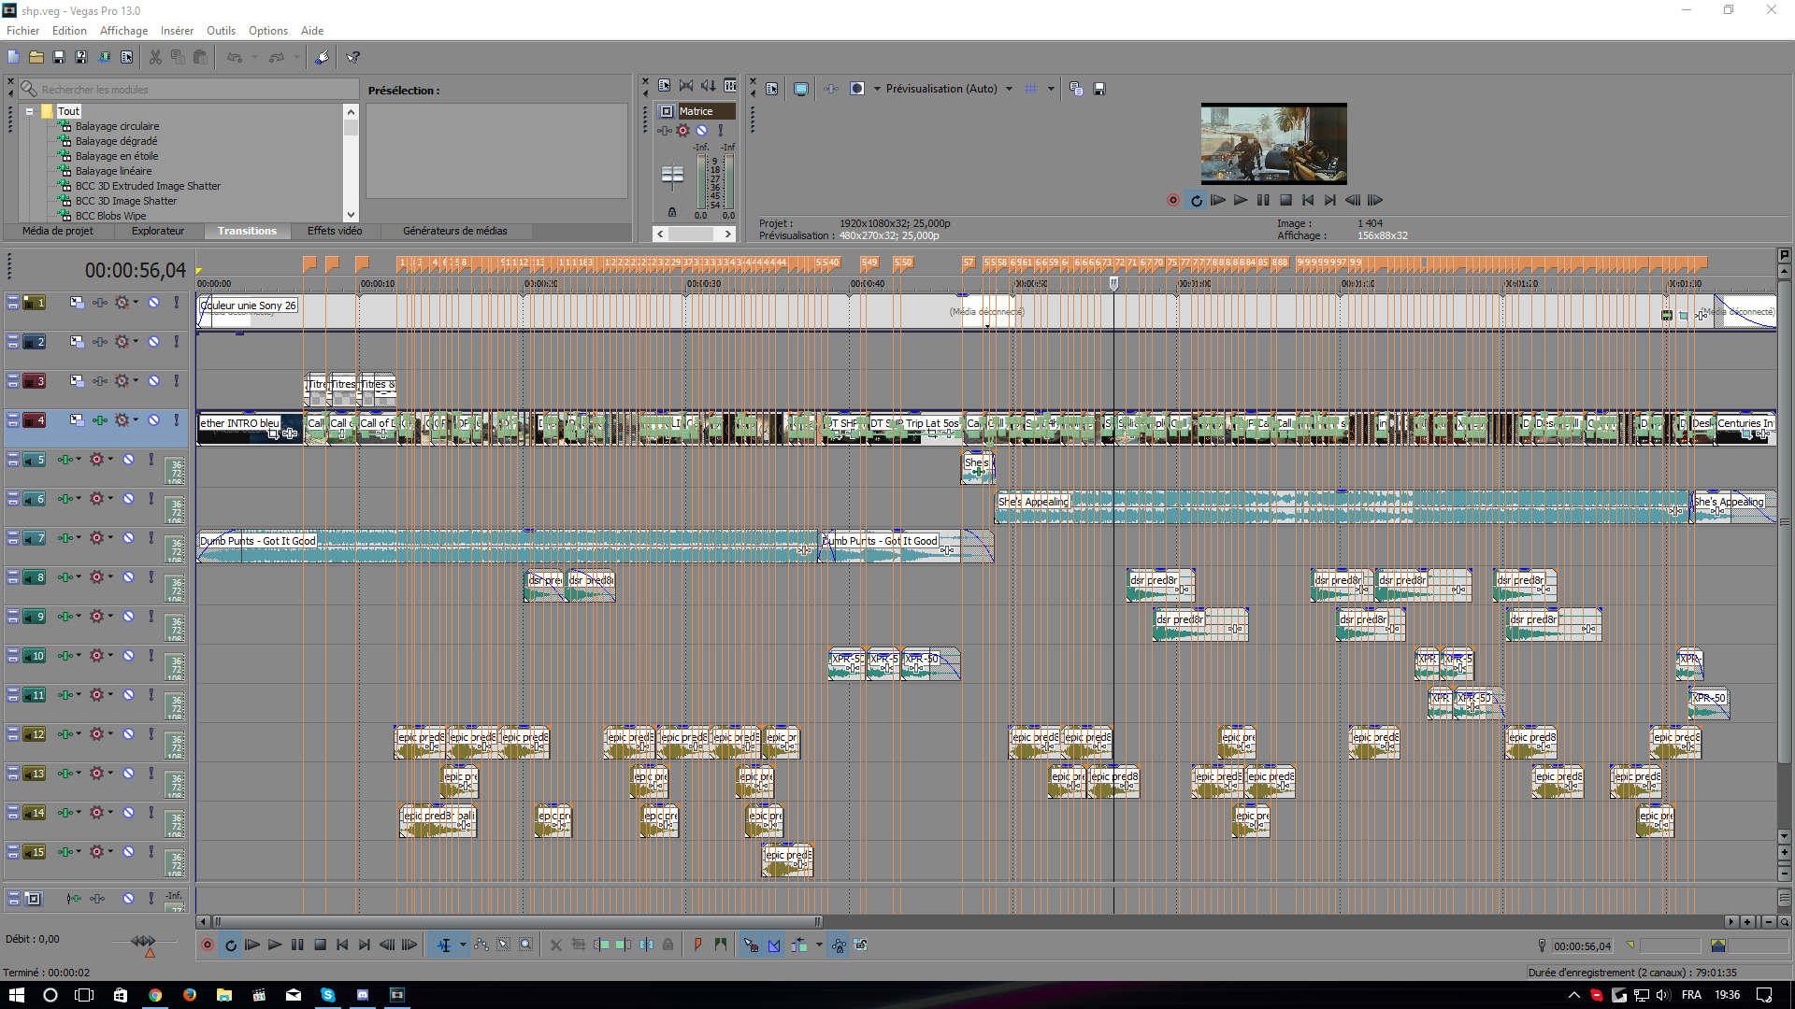The width and height of the screenshot is (1795, 1009).
Task: Click the Insert marker icon
Action: click(x=697, y=945)
